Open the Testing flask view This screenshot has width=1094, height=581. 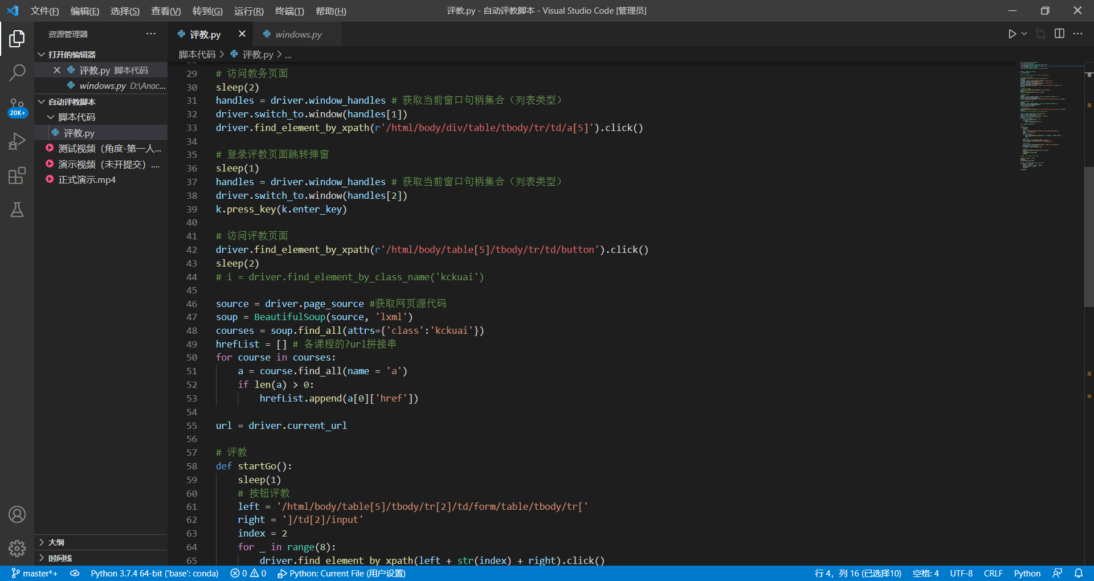click(17, 210)
